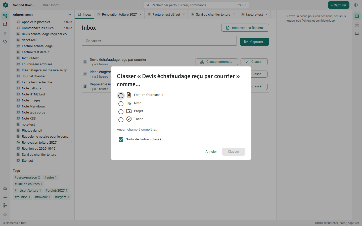Close the Facture test défaut tab
Image resolution: width=362 pixels, height=226 pixels.
(x=184, y=15)
